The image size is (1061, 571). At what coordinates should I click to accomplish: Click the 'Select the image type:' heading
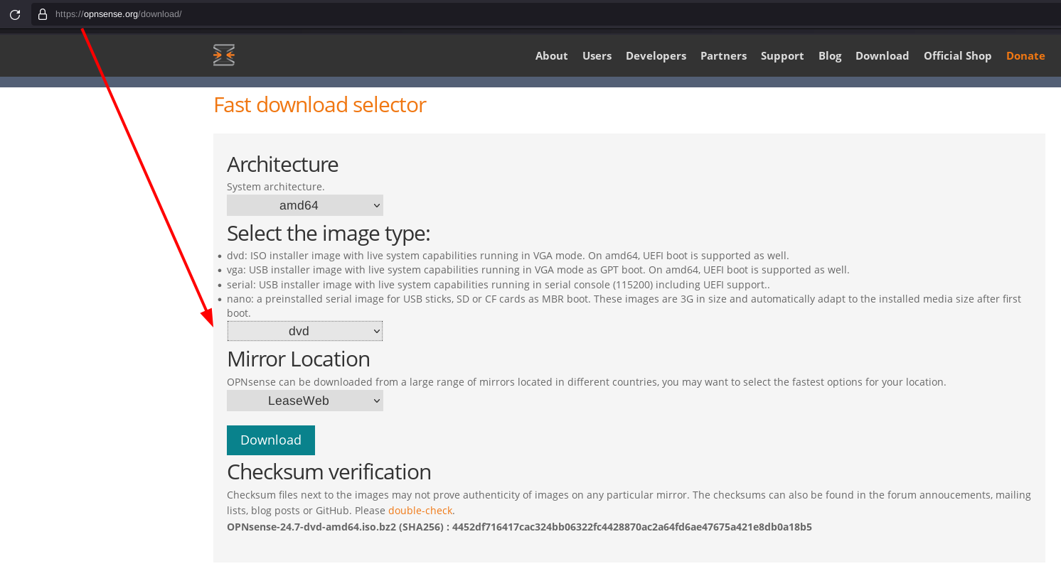click(x=329, y=233)
